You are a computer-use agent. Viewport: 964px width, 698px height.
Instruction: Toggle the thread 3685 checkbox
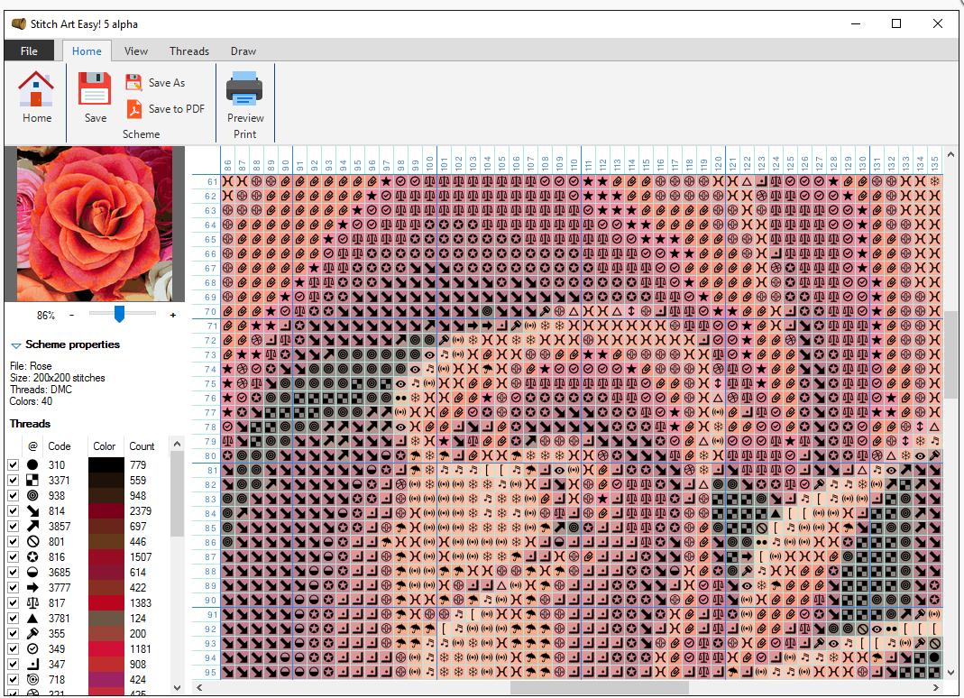tap(13, 572)
